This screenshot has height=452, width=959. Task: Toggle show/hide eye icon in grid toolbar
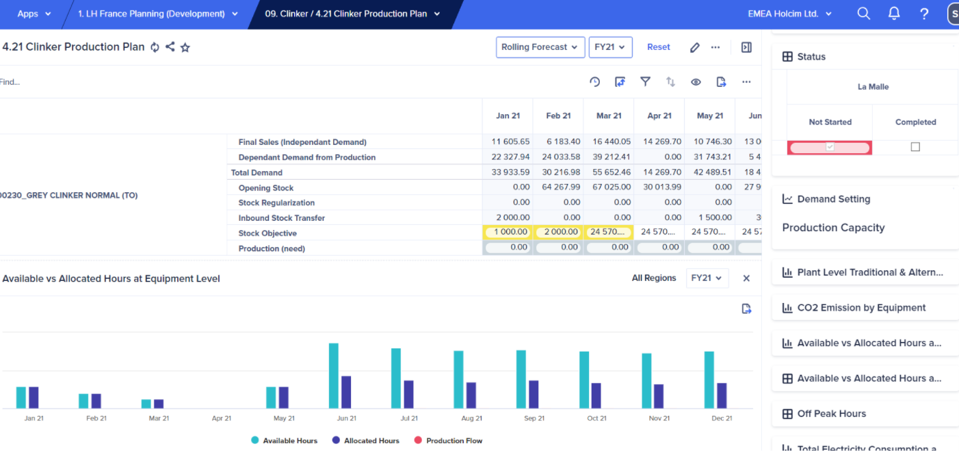pos(696,82)
